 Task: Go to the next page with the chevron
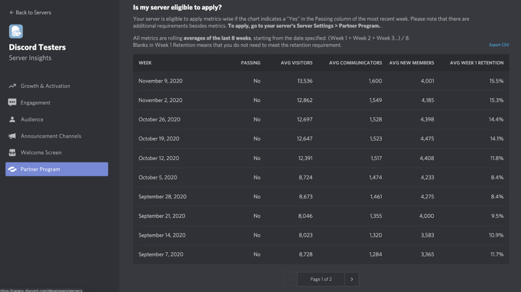352,280
